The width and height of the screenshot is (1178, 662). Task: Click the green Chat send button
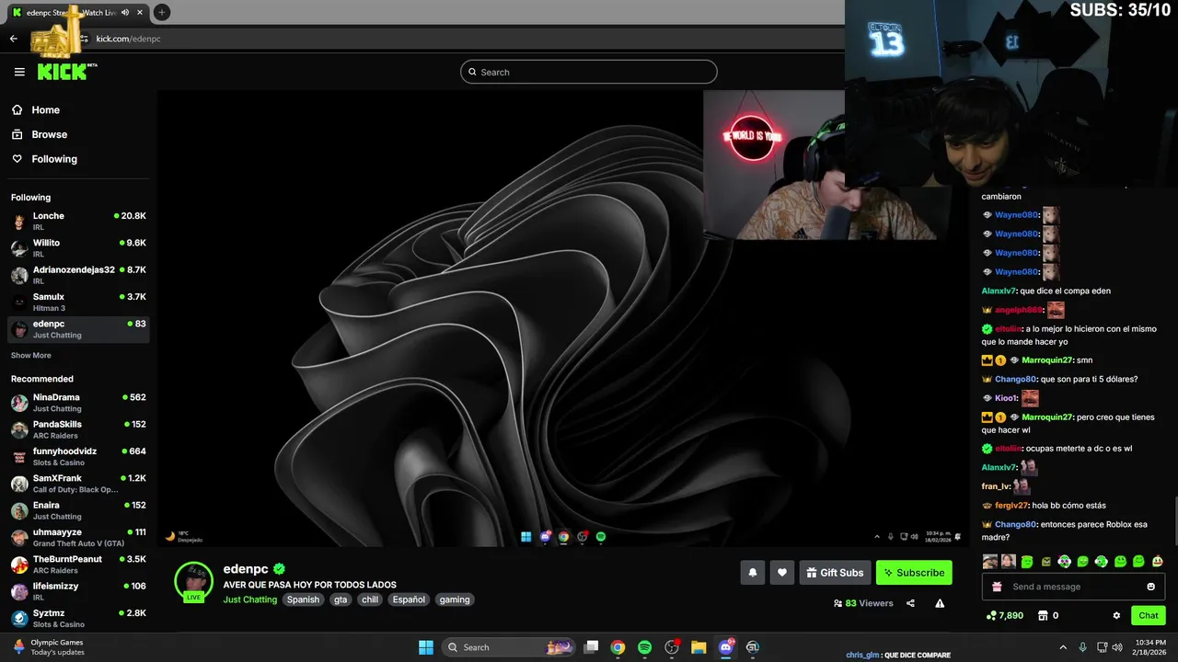pyautogui.click(x=1149, y=615)
